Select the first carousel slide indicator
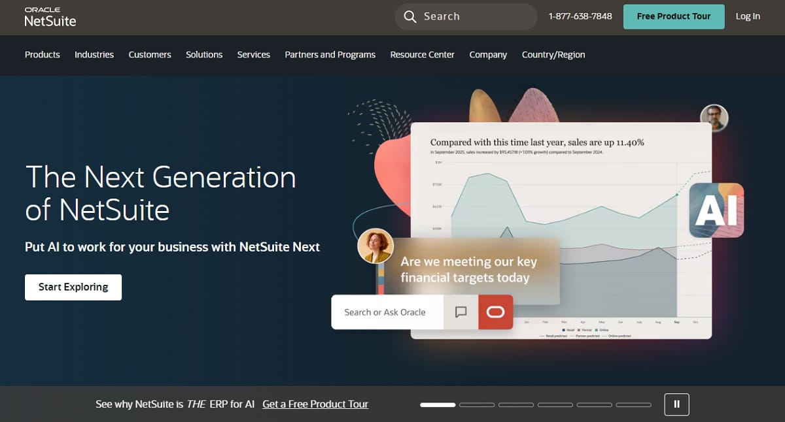 click(x=438, y=405)
